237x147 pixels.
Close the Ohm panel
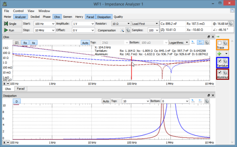[213, 37]
